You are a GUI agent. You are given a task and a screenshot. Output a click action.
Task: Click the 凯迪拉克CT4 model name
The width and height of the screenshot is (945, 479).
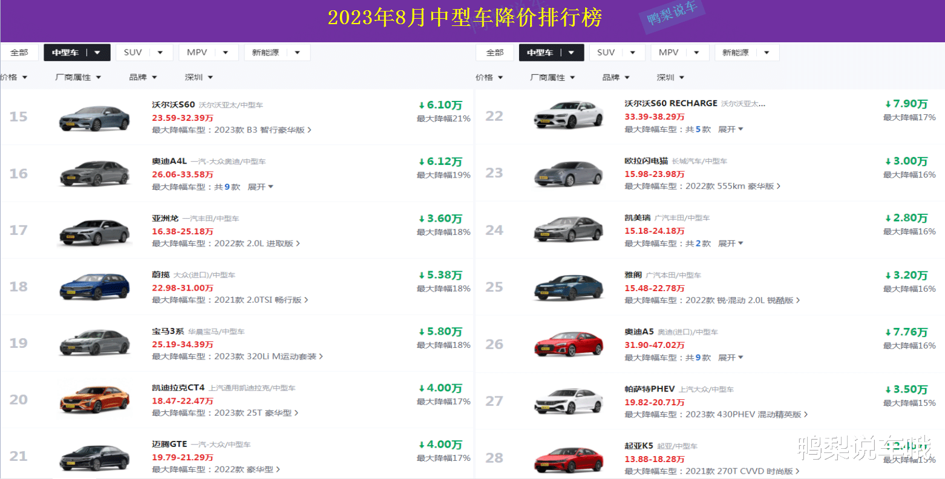(x=178, y=387)
